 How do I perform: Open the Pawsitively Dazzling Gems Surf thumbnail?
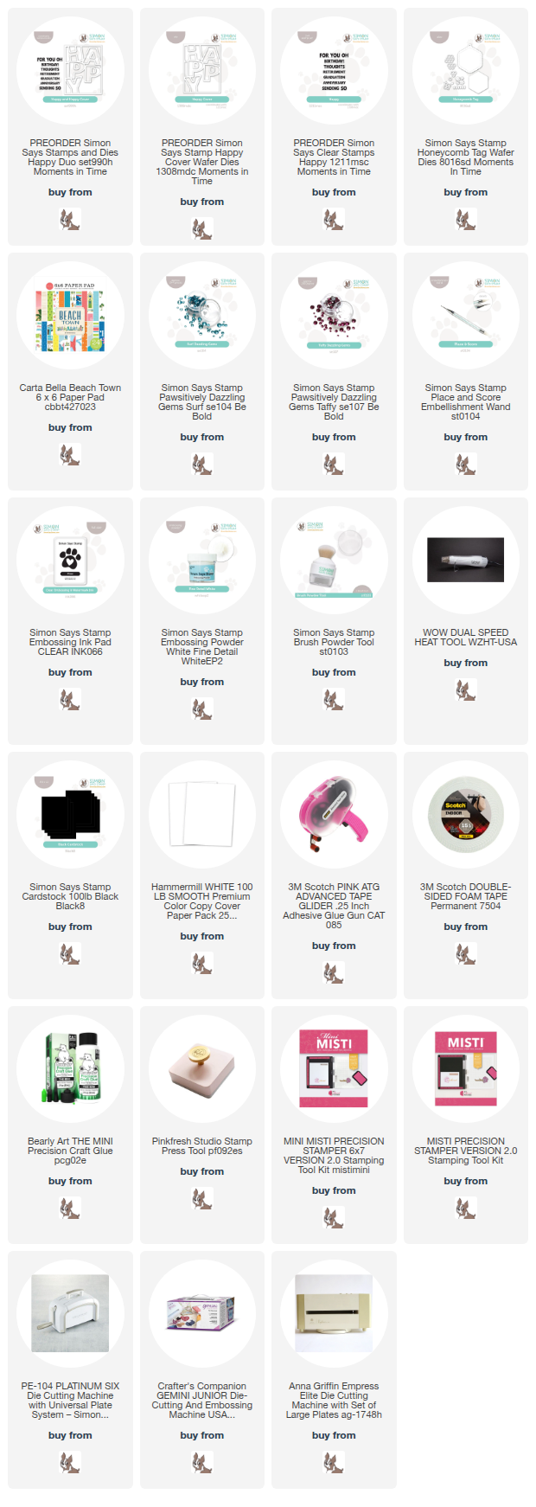202,316
